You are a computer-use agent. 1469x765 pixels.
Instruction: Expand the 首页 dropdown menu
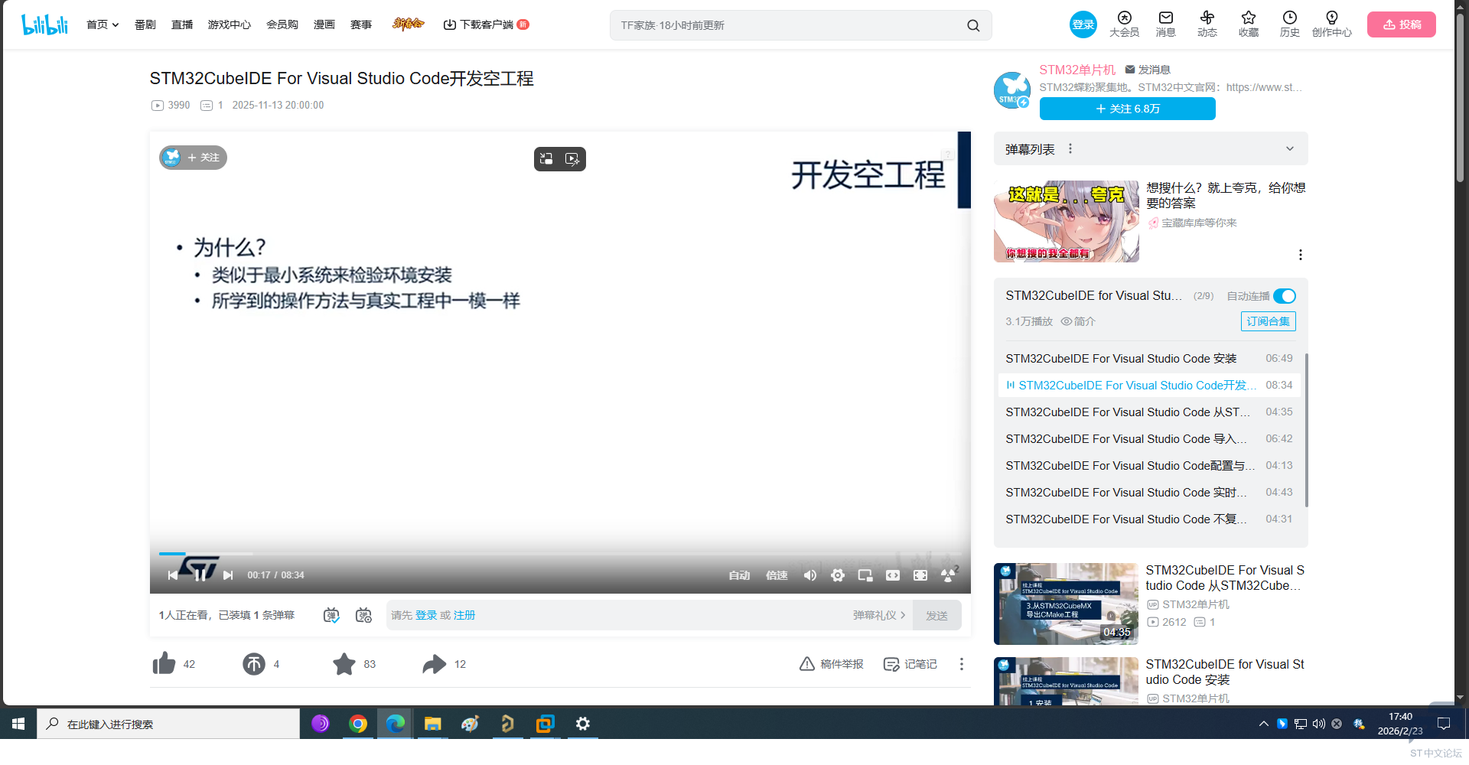(x=103, y=24)
